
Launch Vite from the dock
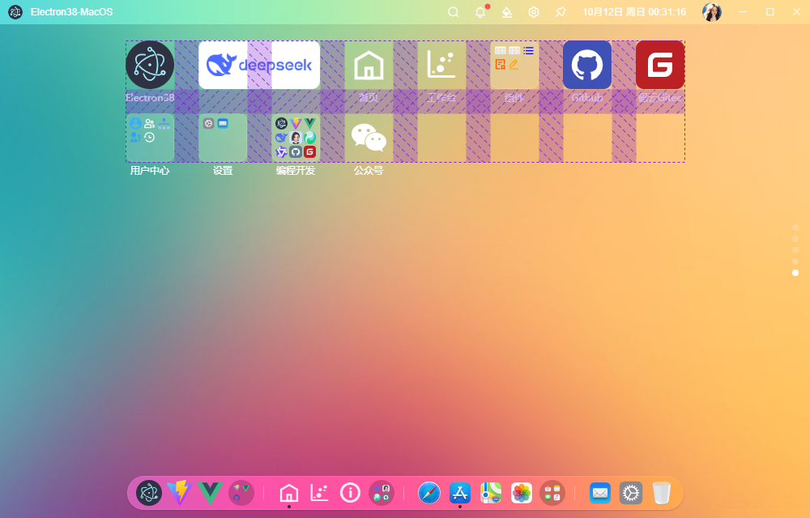180,493
